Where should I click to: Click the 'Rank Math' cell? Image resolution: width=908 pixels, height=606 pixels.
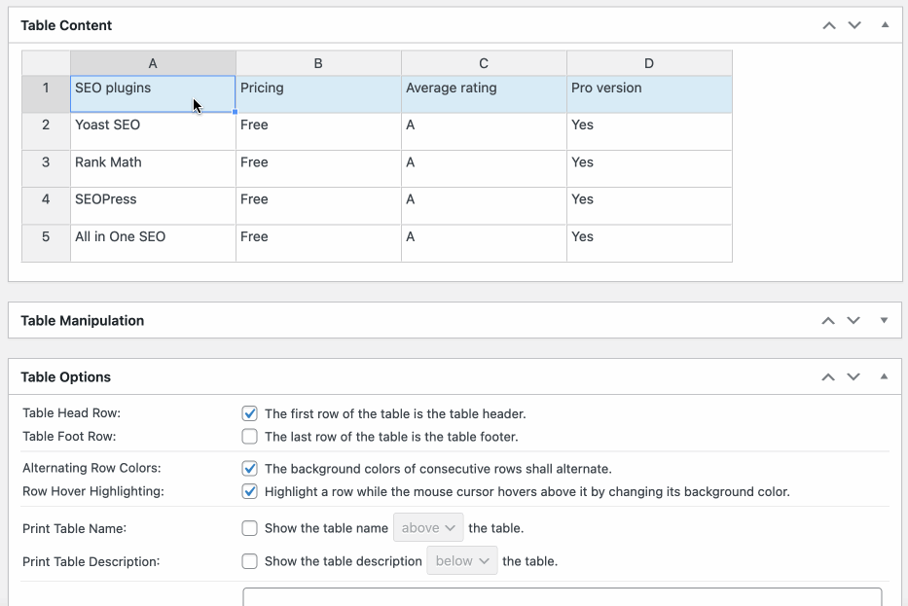click(153, 168)
